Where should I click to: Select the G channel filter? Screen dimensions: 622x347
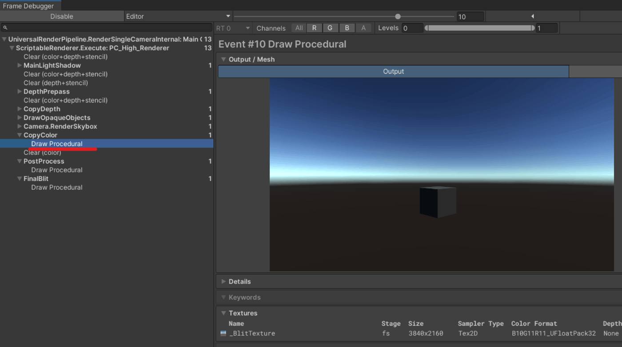331,28
